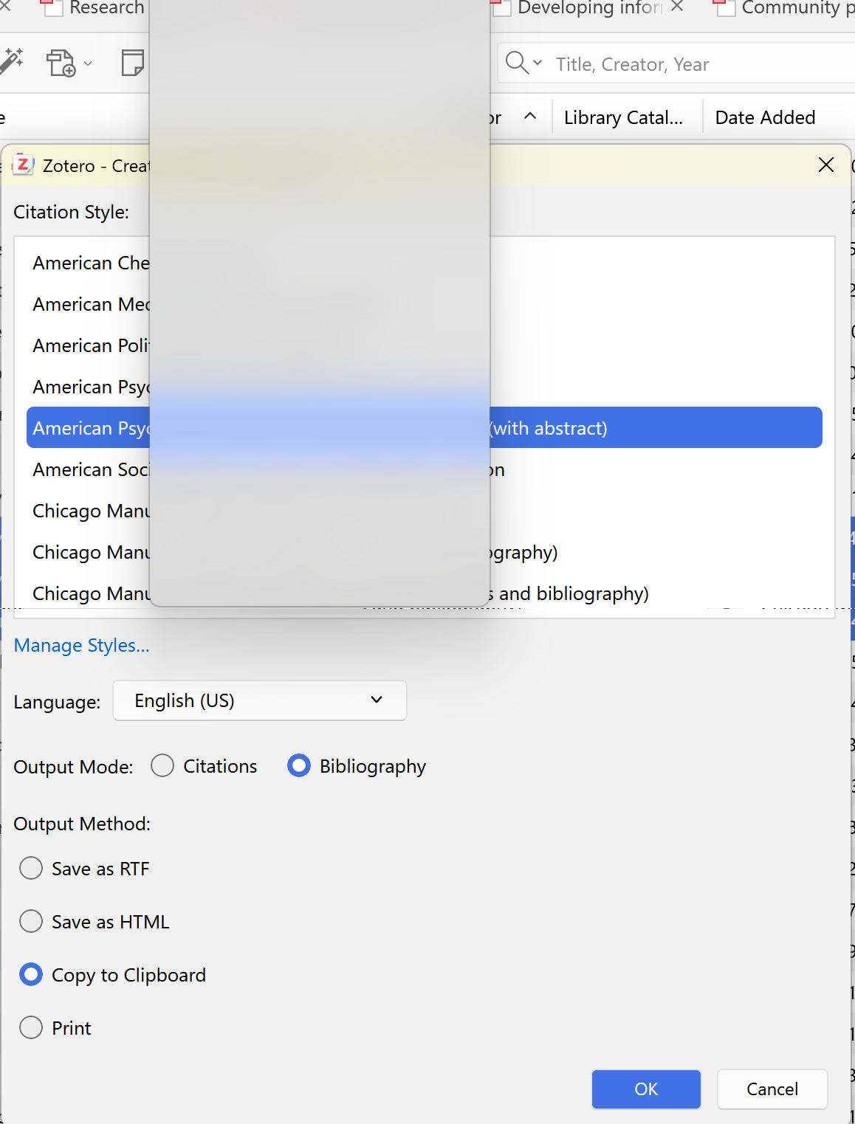Image resolution: width=855 pixels, height=1124 pixels.
Task: Click the magic wand add-by-identifier icon
Action: [x=11, y=62]
